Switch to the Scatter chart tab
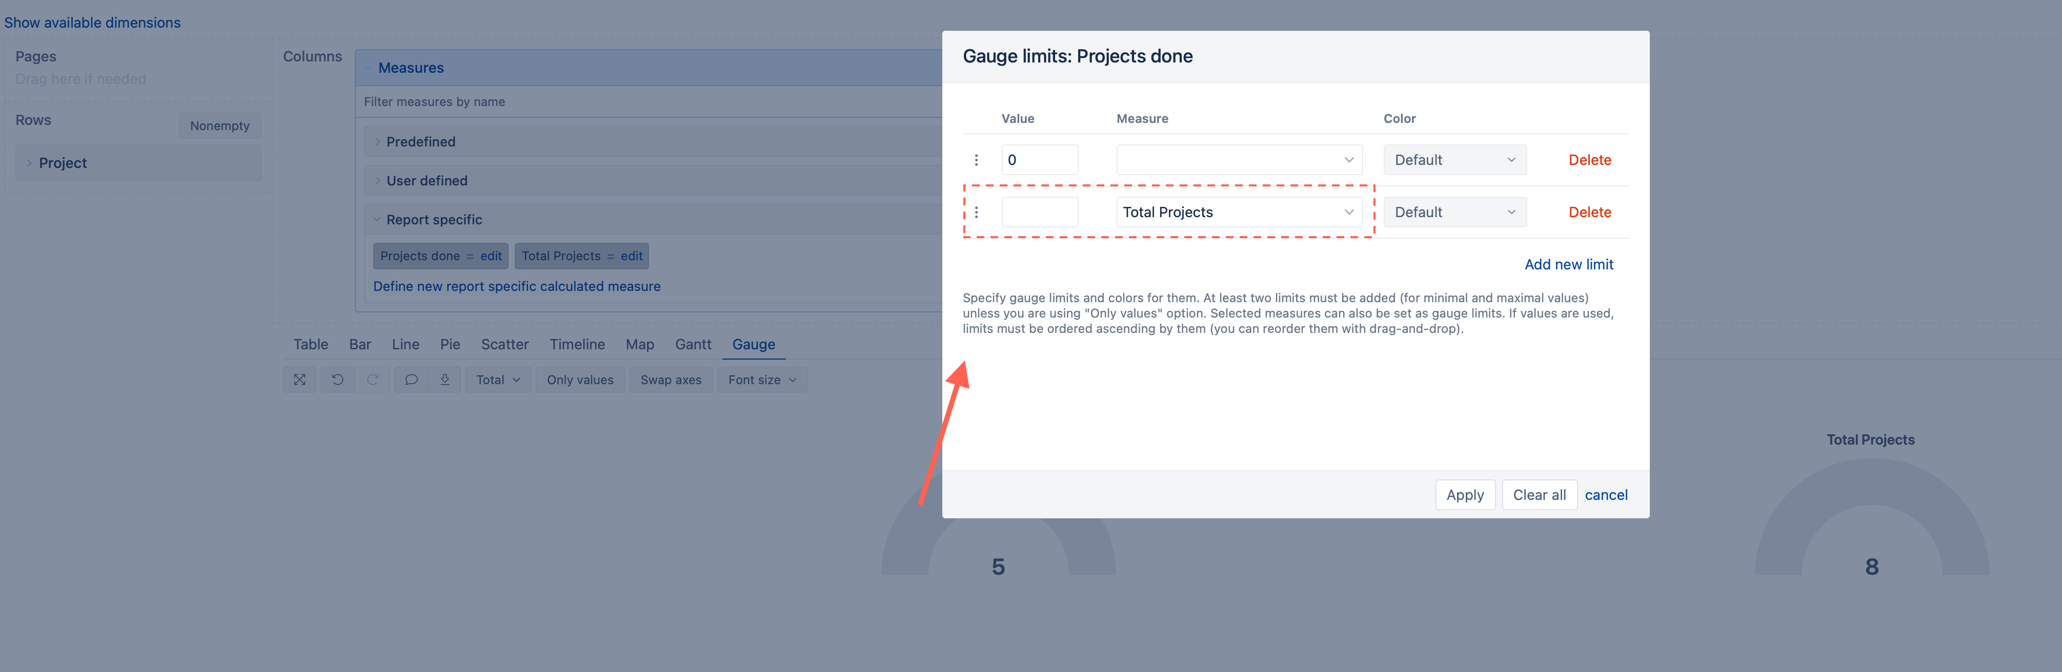This screenshot has width=2062, height=672. 505,344
